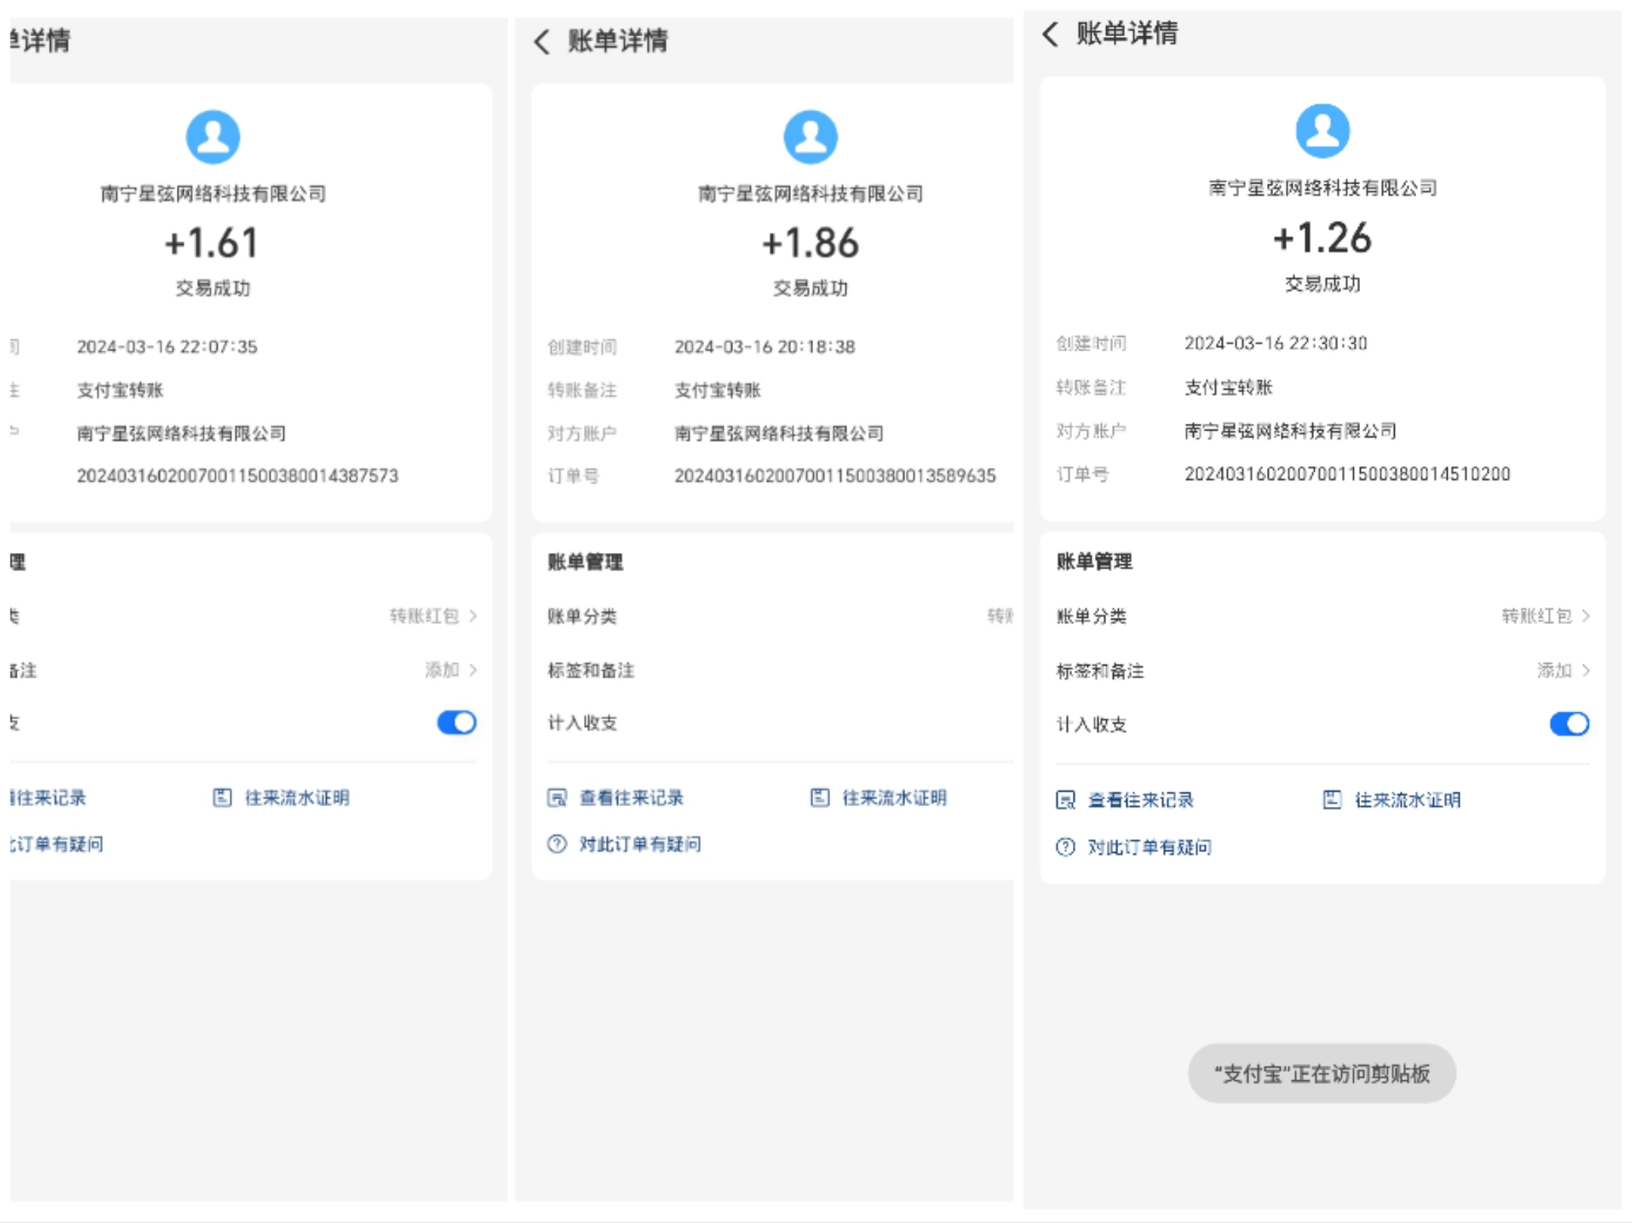The height and width of the screenshot is (1223, 1632).
Task: Tap 交易成功 under the +1.26 amount
Action: point(1322,284)
